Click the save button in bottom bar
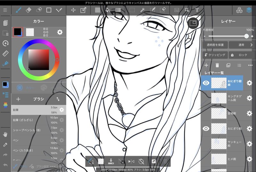 pos(111,161)
